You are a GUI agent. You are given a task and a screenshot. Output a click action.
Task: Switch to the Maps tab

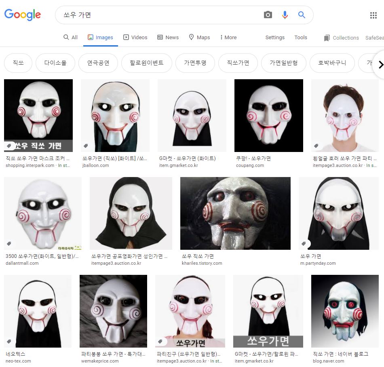pos(200,38)
